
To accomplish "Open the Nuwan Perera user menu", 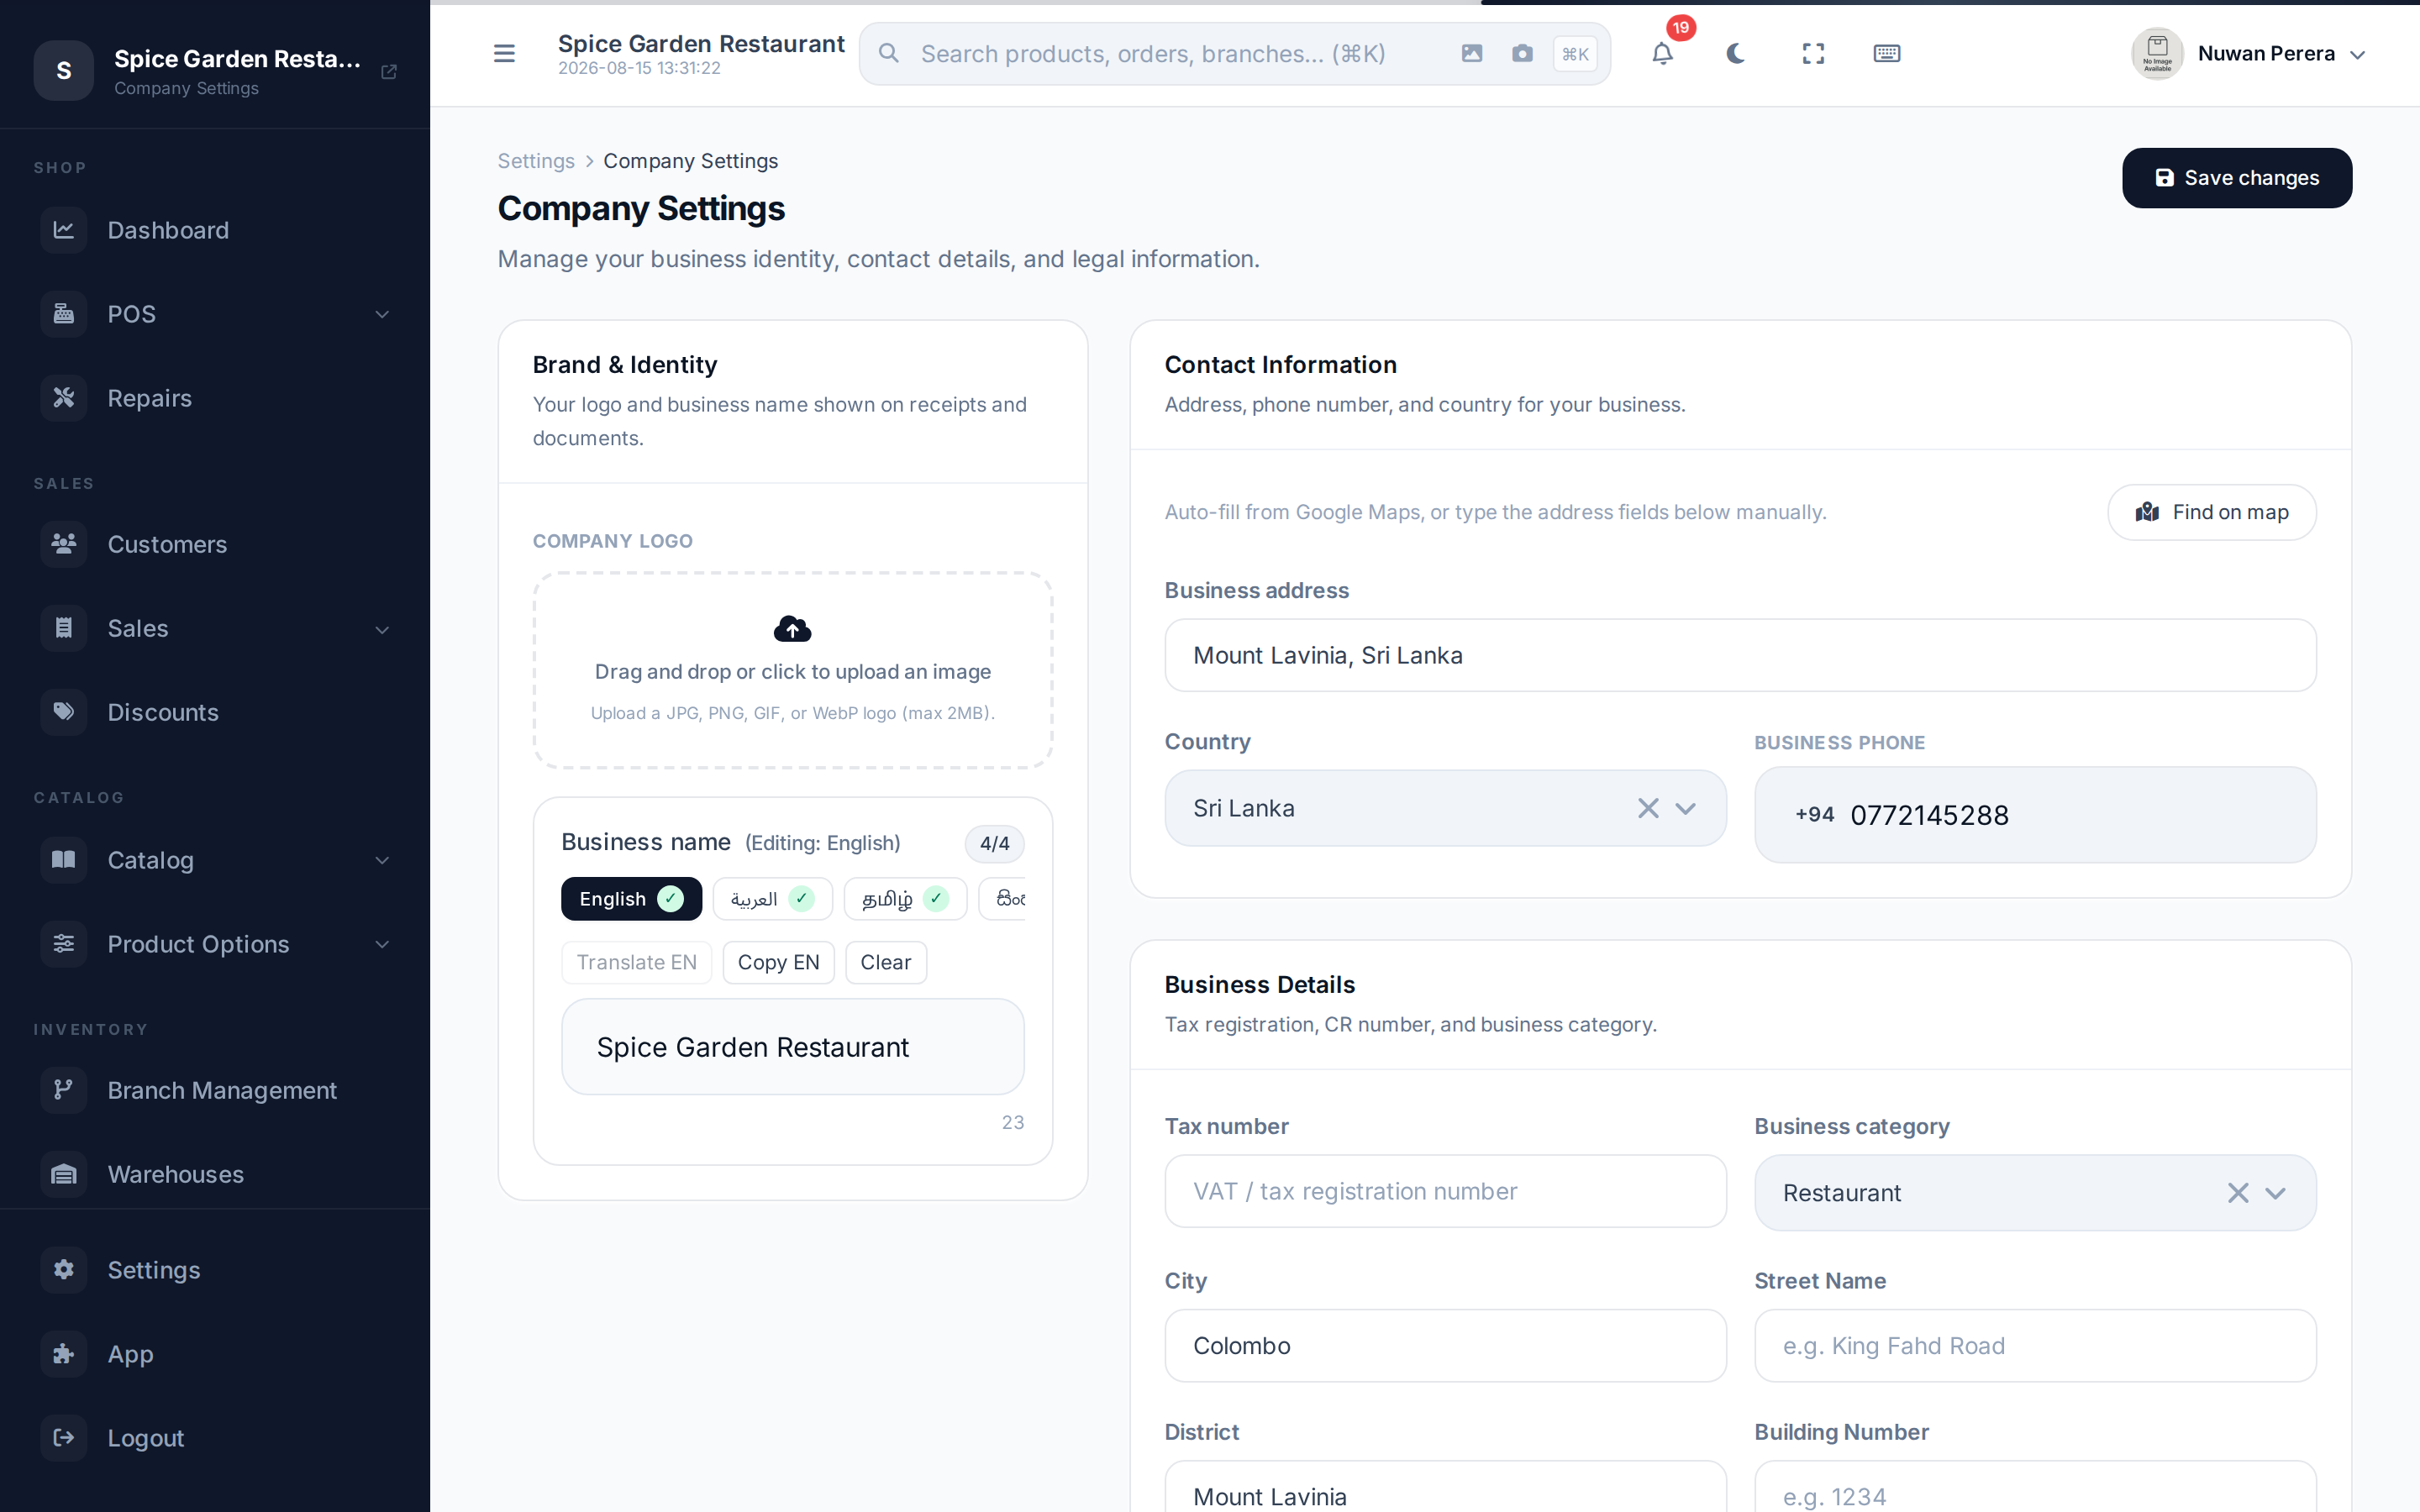I will 2248,53.
